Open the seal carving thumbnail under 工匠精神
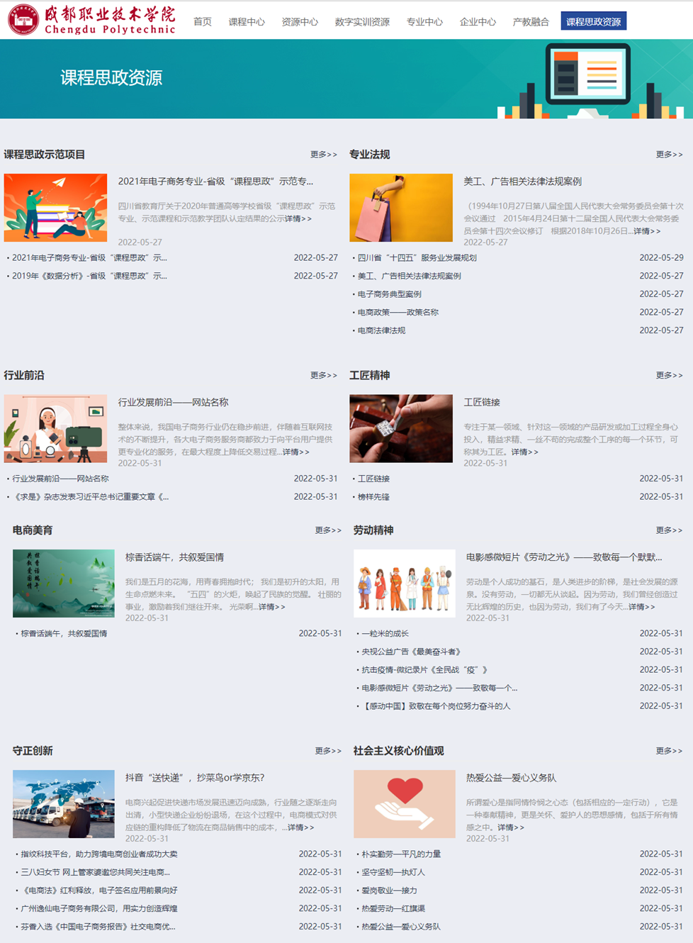 coord(401,428)
